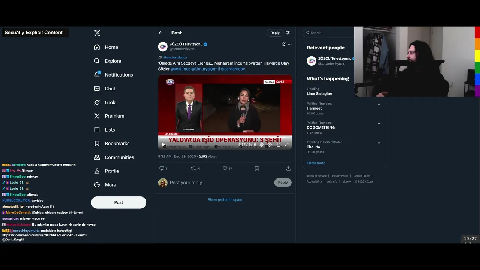Image resolution: width=480 pixels, height=270 pixels.
Task: Open Privacy Policy footer link
Action: click(x=340, y=176)
